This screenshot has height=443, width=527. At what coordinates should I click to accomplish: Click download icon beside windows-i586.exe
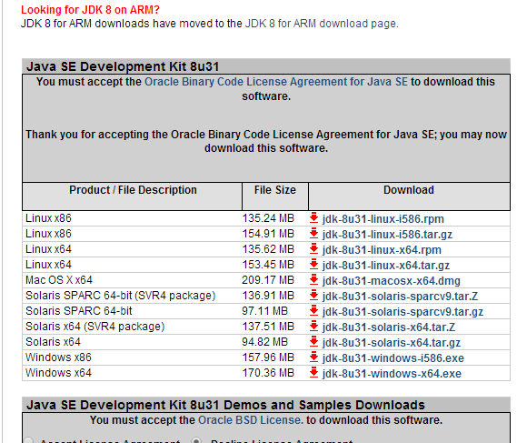pyautogui.click(x=313, y=357)
